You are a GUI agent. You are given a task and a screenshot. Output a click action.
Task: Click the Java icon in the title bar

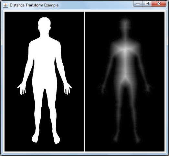coord(5,5)
